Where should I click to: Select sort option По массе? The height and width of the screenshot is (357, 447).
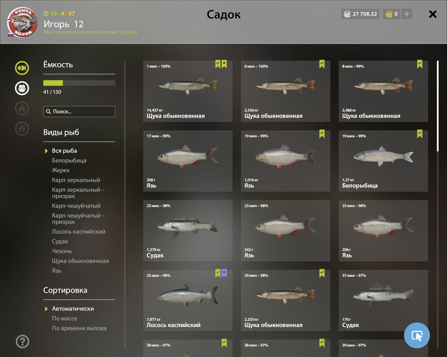[65, 318]
